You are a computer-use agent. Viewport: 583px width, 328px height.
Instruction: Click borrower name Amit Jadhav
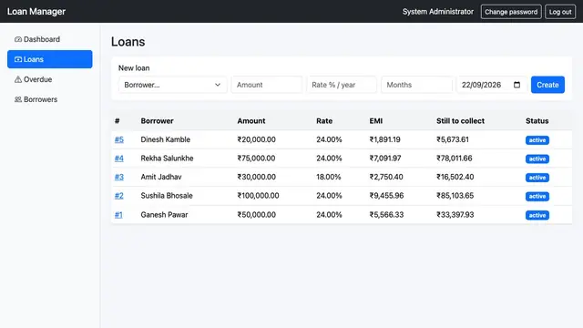click(161, 177)
